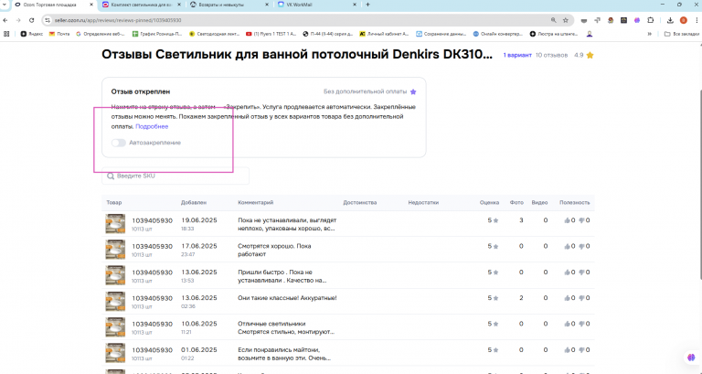Select the review starting 'Пришли быстро . Пока не'
This screenshot has width=702, height=374.
[282, 276]
